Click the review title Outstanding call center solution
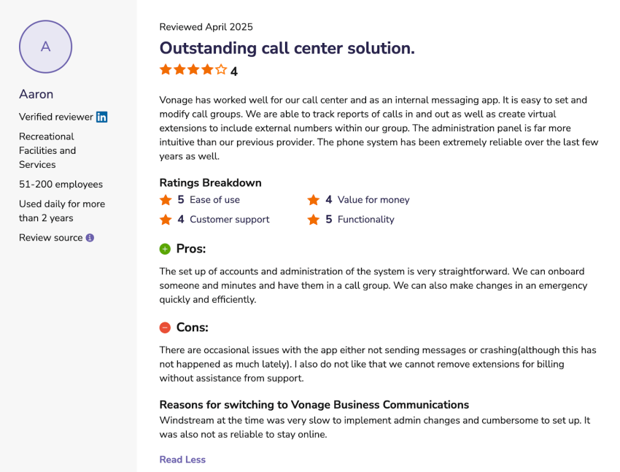Image resolution: width=620 pixels, height=472 pixels. pos(287,48)
